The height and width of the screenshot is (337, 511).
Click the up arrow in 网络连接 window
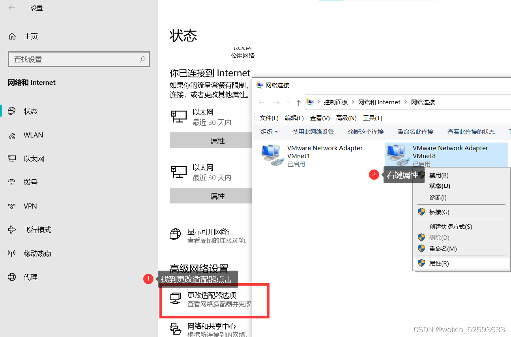(x=299, y=103)
